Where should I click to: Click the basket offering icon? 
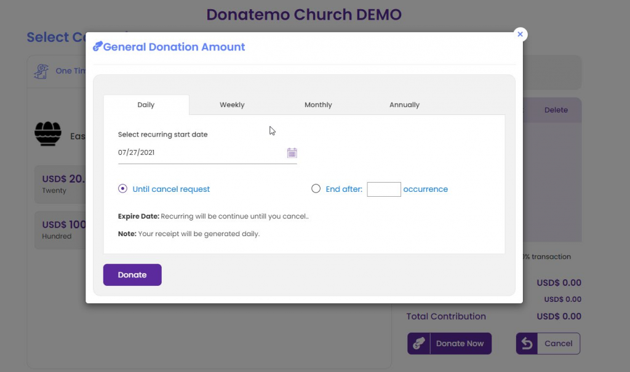[48, 133]
